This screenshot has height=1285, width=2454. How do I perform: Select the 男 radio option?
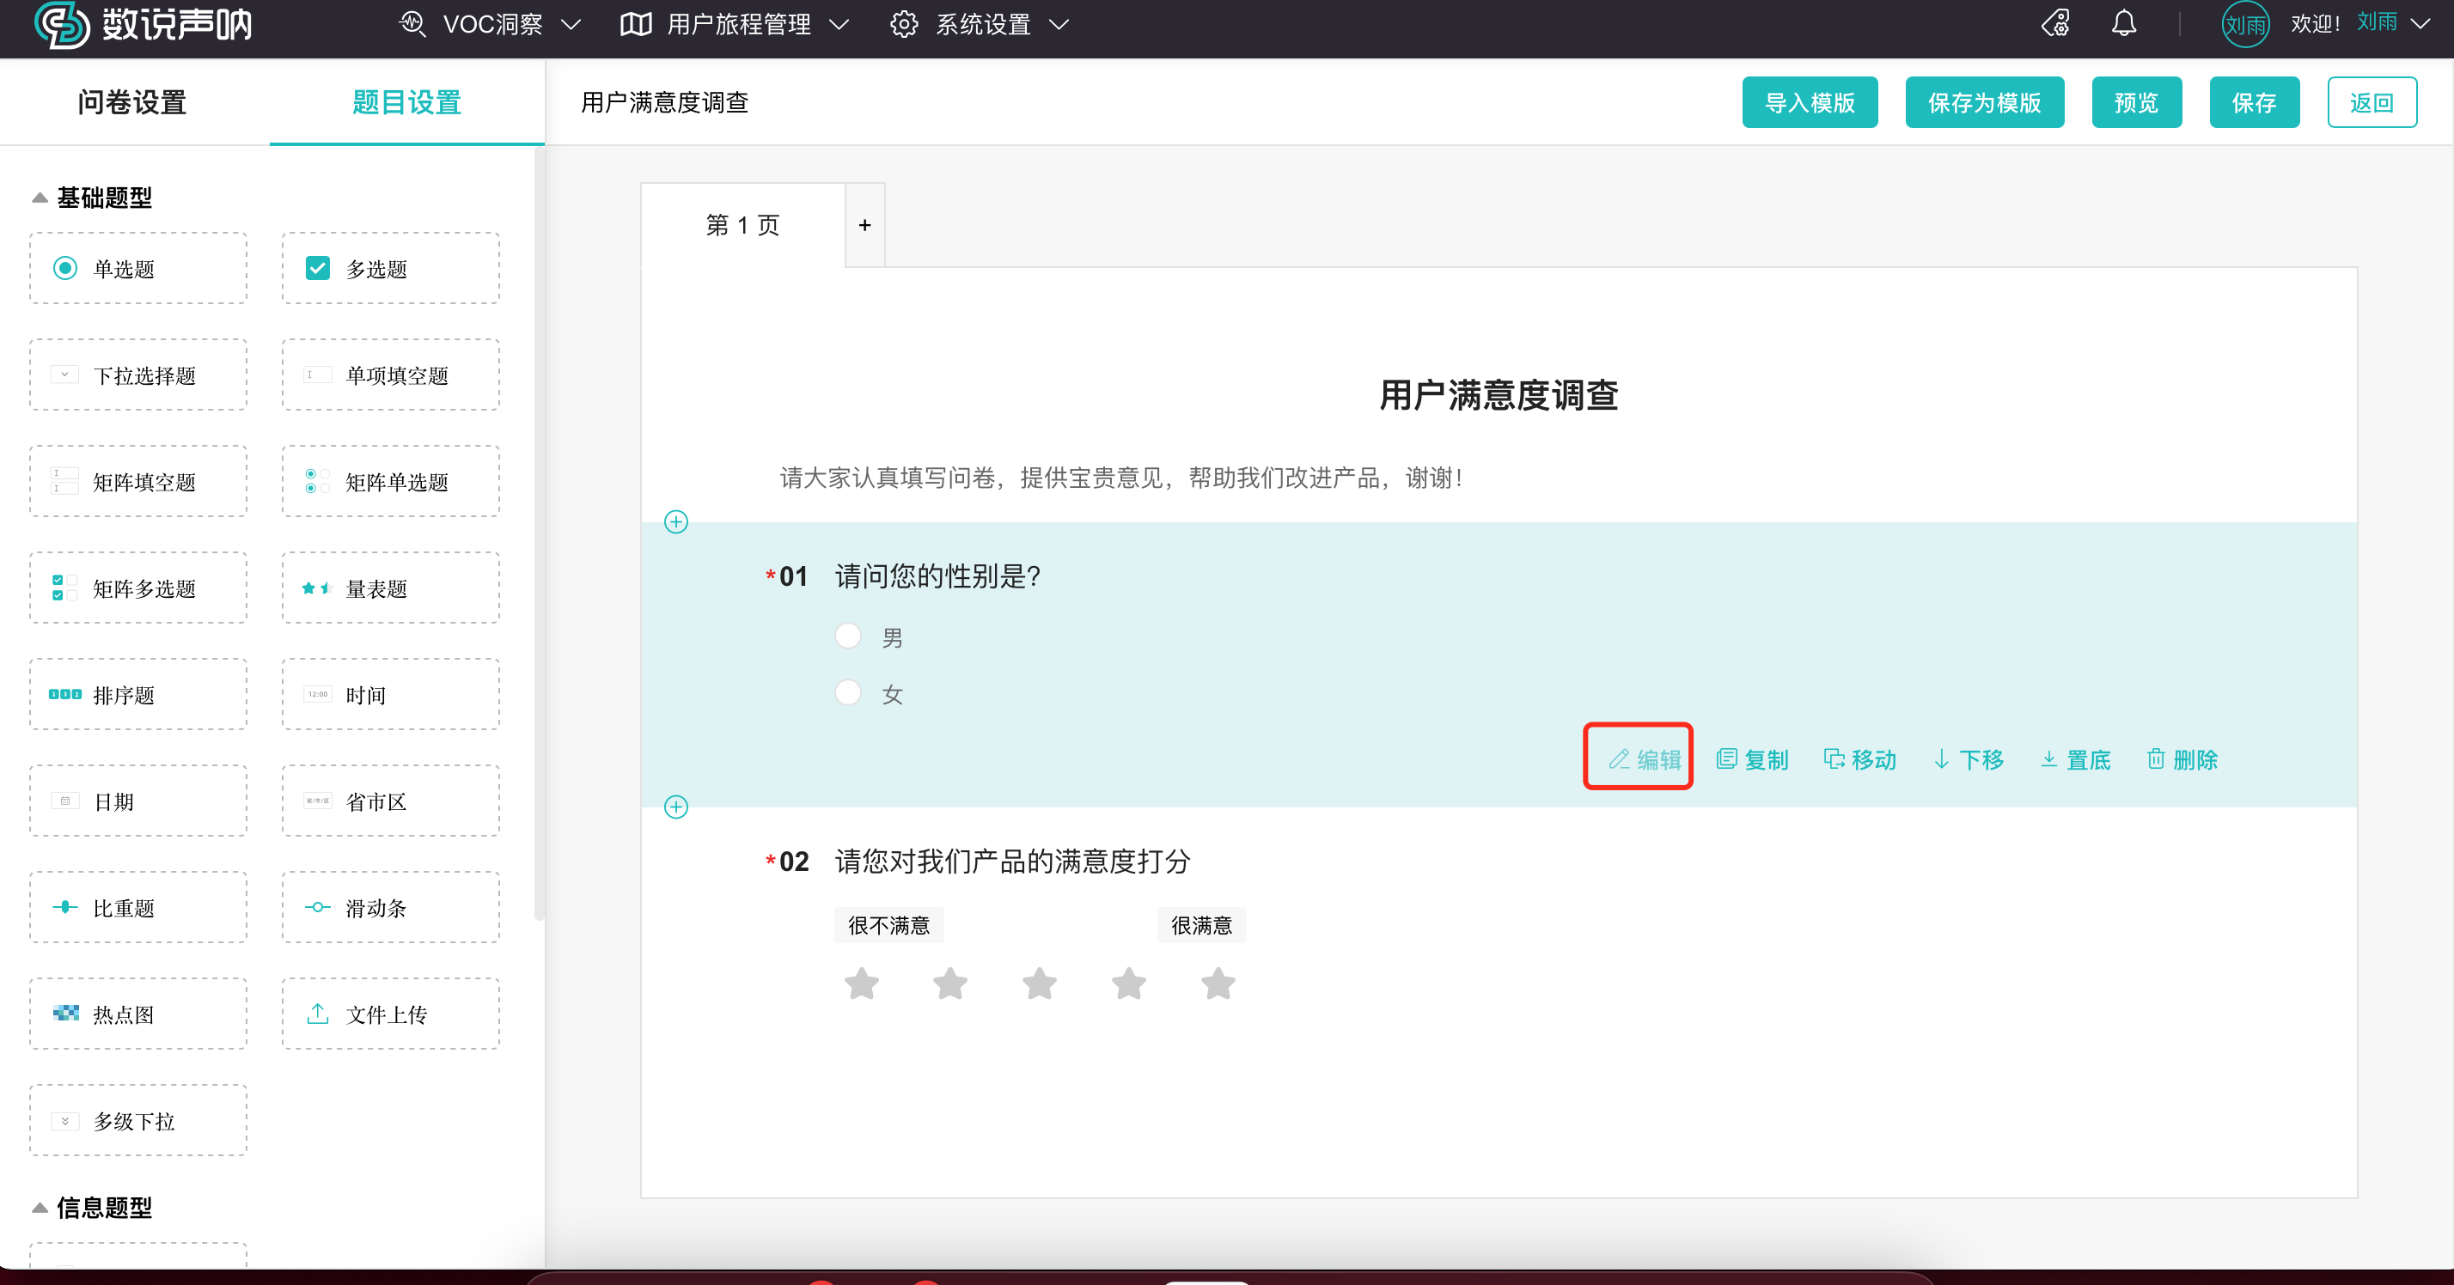tap(848, 636)
